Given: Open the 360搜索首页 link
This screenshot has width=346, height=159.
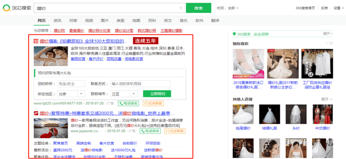Looking at the screenshot, I should point(305,8).
